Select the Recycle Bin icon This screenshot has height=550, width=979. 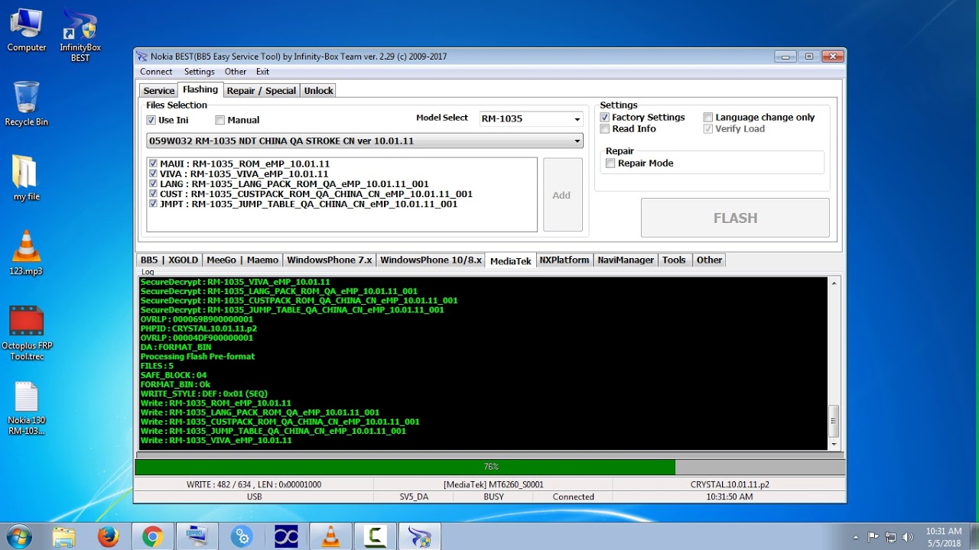click(26, 103)
